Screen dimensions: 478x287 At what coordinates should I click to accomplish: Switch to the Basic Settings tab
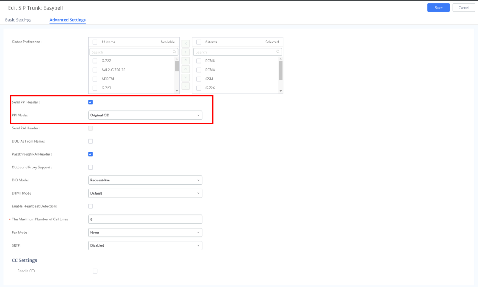tap(18, 20)
